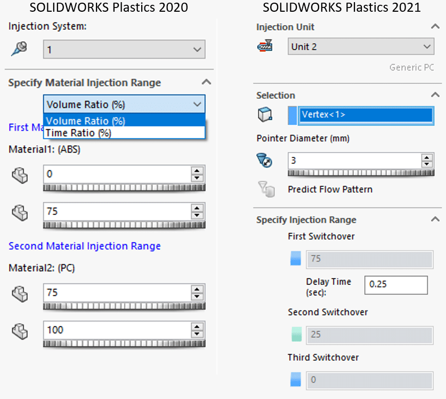Click the Material1: (ABS) label

coord(44,149)
